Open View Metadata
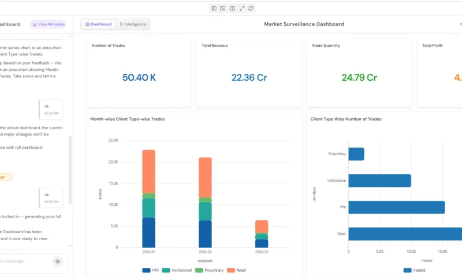Screen dimensions: 462x277 click(x=48, y=24)
